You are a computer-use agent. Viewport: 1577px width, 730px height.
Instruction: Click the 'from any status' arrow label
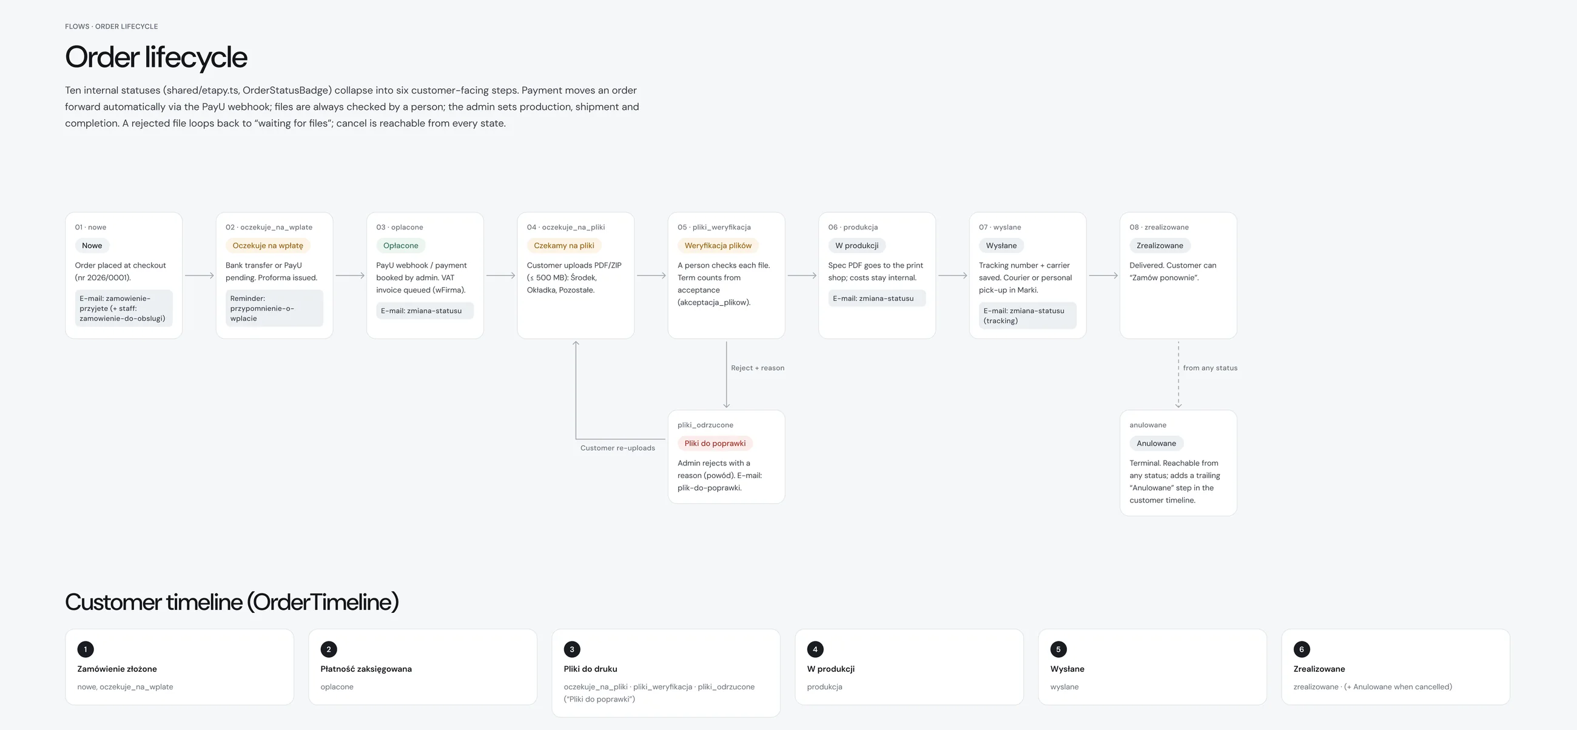click(x=1209, y=368)
